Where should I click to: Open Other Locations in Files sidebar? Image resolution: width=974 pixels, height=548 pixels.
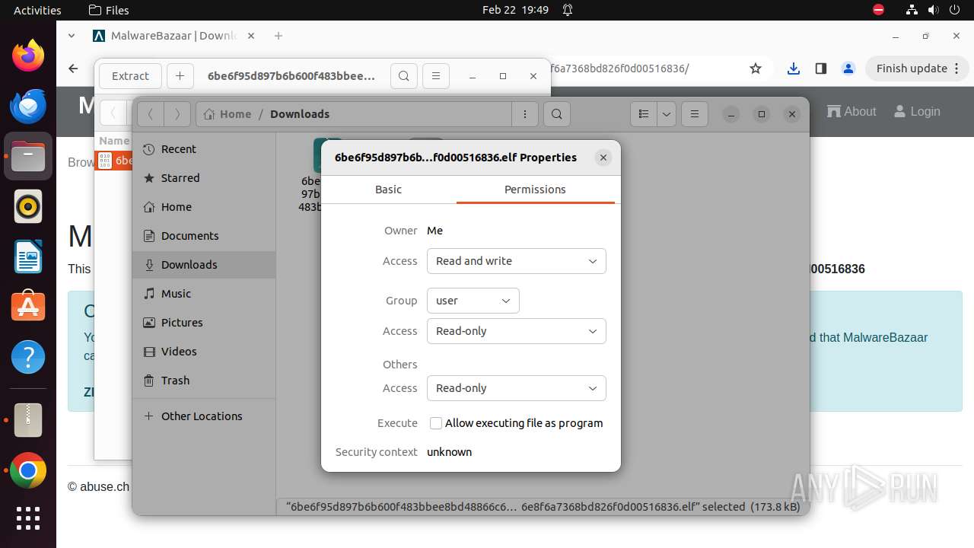204,416
